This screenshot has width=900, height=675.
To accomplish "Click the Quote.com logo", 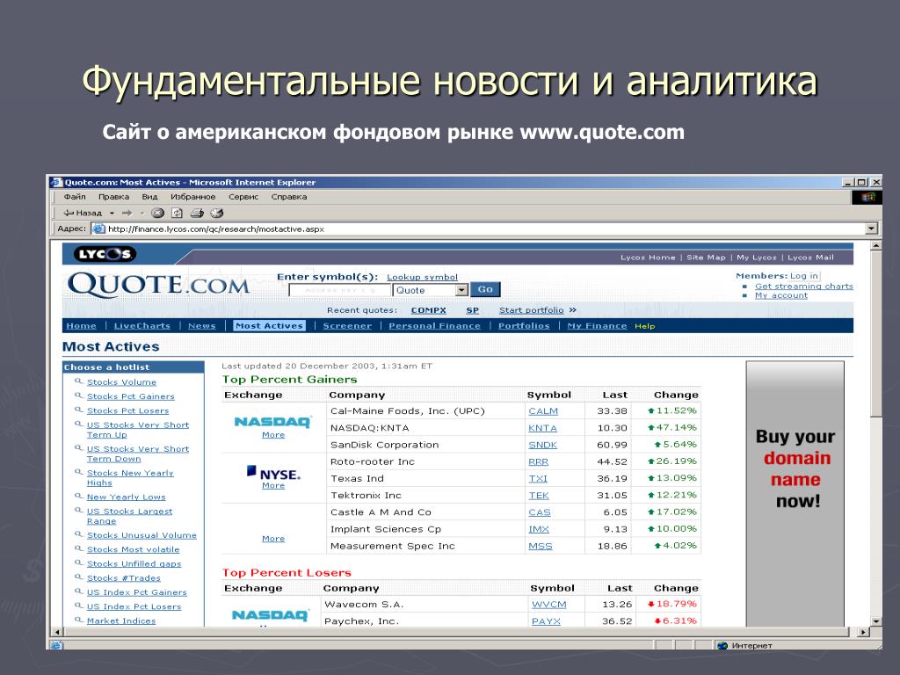I will [x=158, y=286].
